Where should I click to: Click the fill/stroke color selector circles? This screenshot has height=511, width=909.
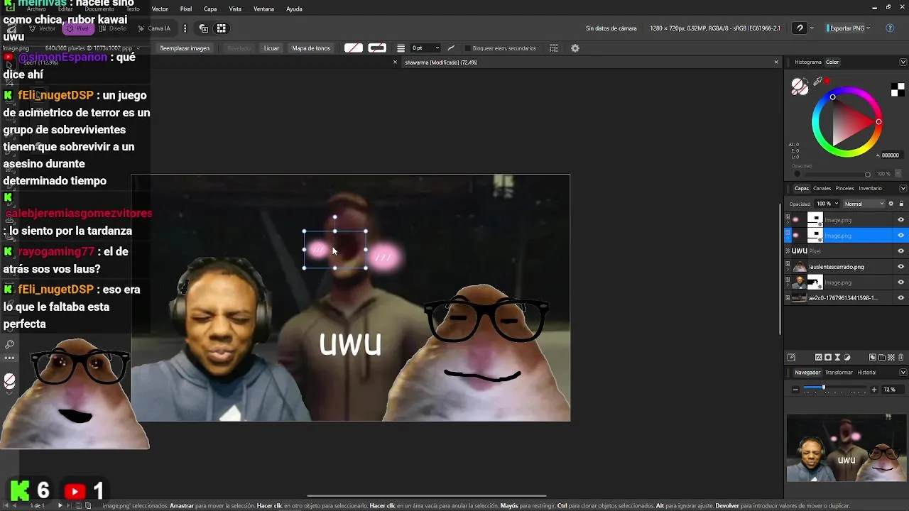pyautogui.click(x=800, y=87)
